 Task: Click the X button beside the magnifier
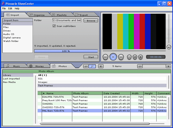pos(101,66)
